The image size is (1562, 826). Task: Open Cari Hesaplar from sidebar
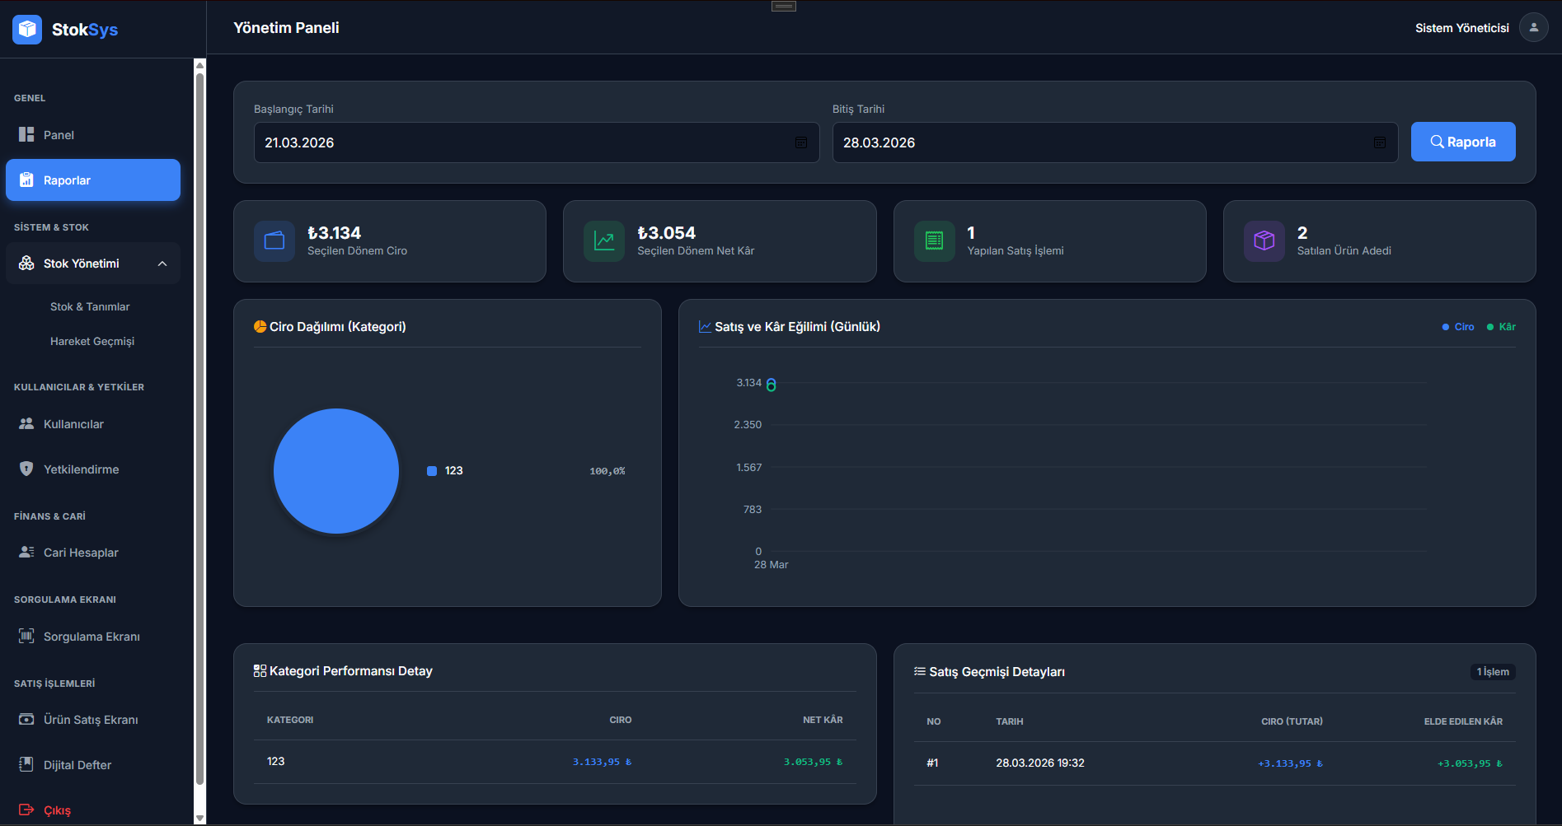tap(81, 553)
